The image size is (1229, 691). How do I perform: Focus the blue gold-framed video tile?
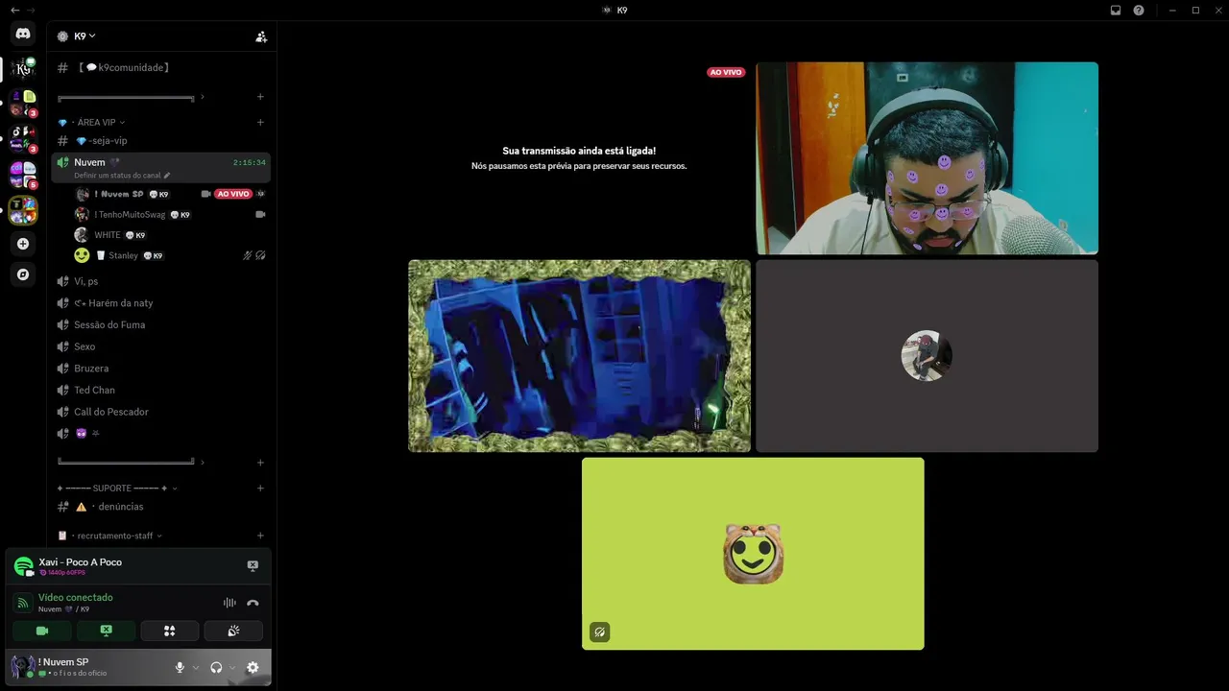(x=579, y=356)
